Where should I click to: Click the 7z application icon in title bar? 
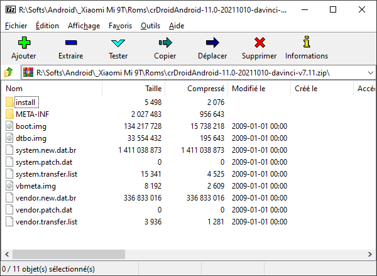pos(10,9)
